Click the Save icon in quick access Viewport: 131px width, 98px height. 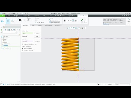click(x=12, y=13)
